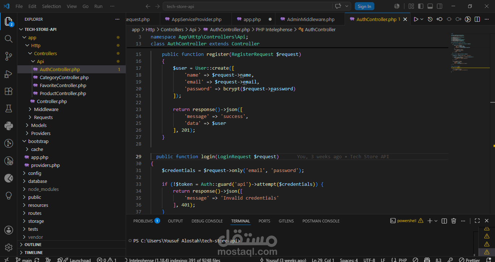This screenshot has height=262, width=495.
Task: Toggle the bottom Panel layout
Action: tap(430, 6)
